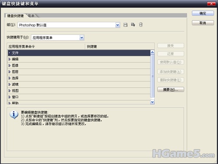Expand the 窗口 menu row
Viewport: 218px width, 164px height.
pos(10,97)
